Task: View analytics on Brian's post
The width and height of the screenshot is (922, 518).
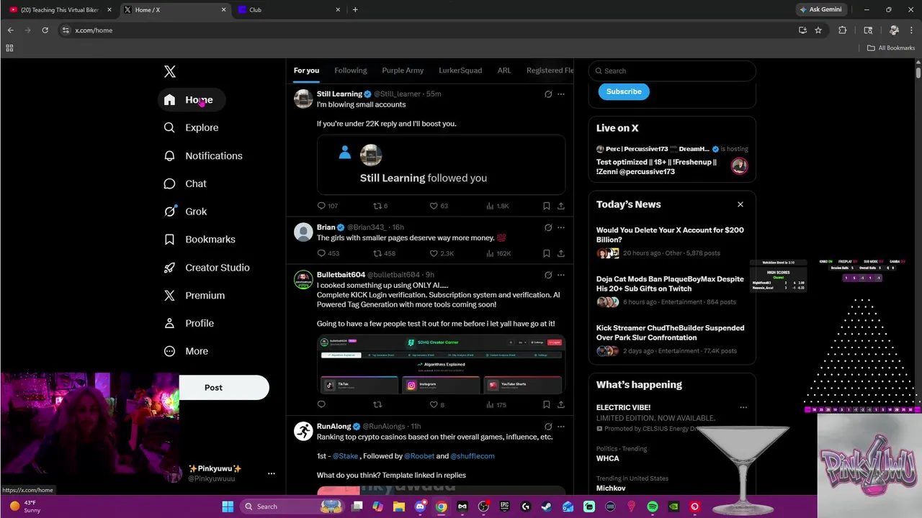Action: (x=498, y=253)
